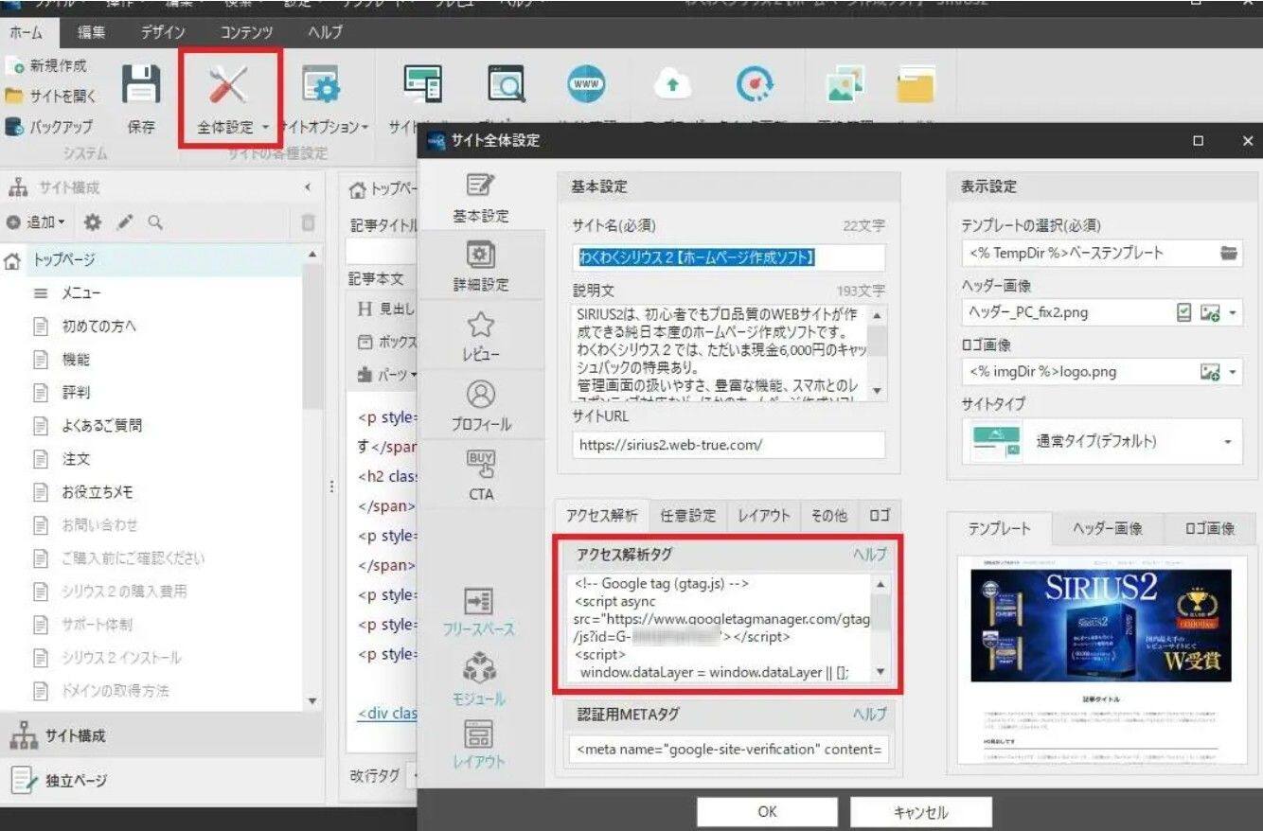1263x831 pixels.
Task: Click 独立ページ button at bottom left
Action: tap(161, 781)
